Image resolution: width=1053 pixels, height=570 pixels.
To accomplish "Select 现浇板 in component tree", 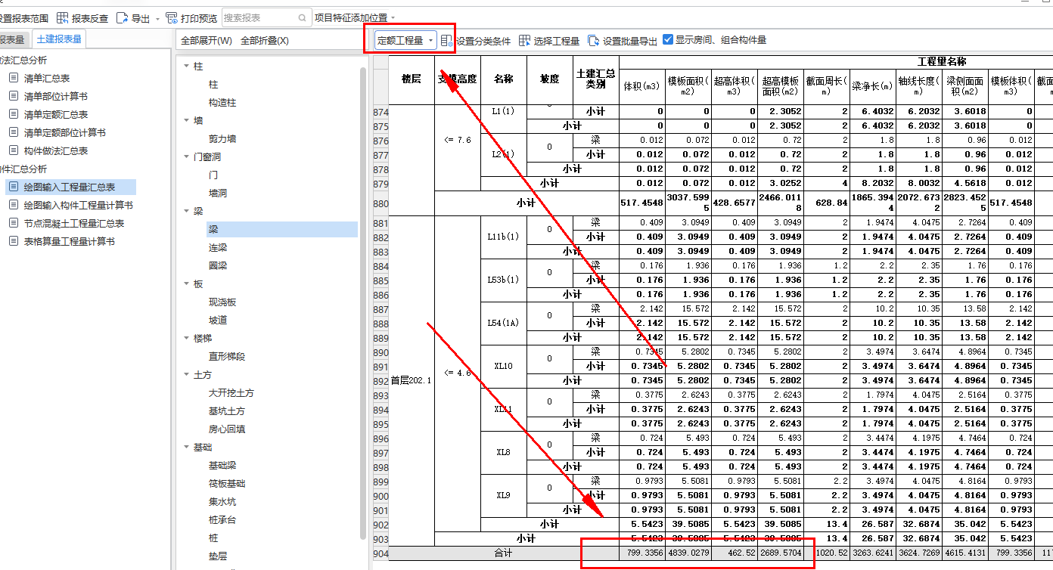I will coord(222,302).
